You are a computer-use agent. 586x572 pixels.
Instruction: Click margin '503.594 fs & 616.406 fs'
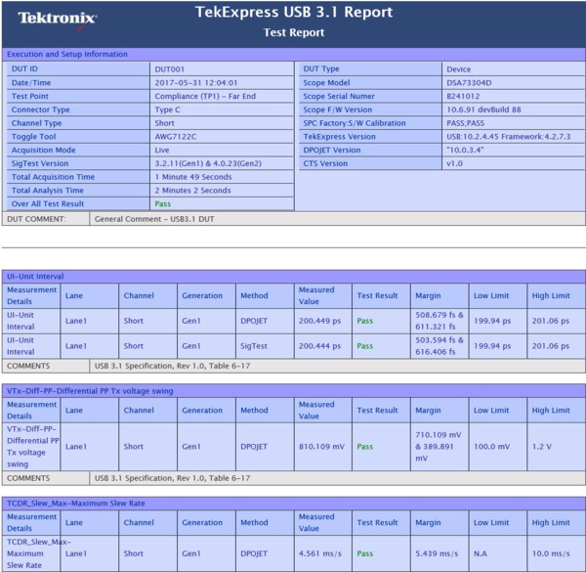[439, 346]
